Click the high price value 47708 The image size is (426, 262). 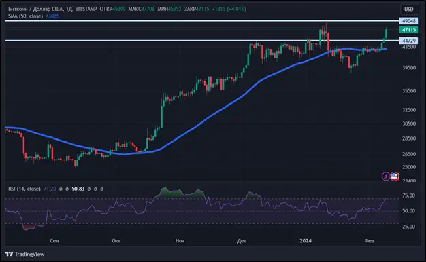click(148, 9)
